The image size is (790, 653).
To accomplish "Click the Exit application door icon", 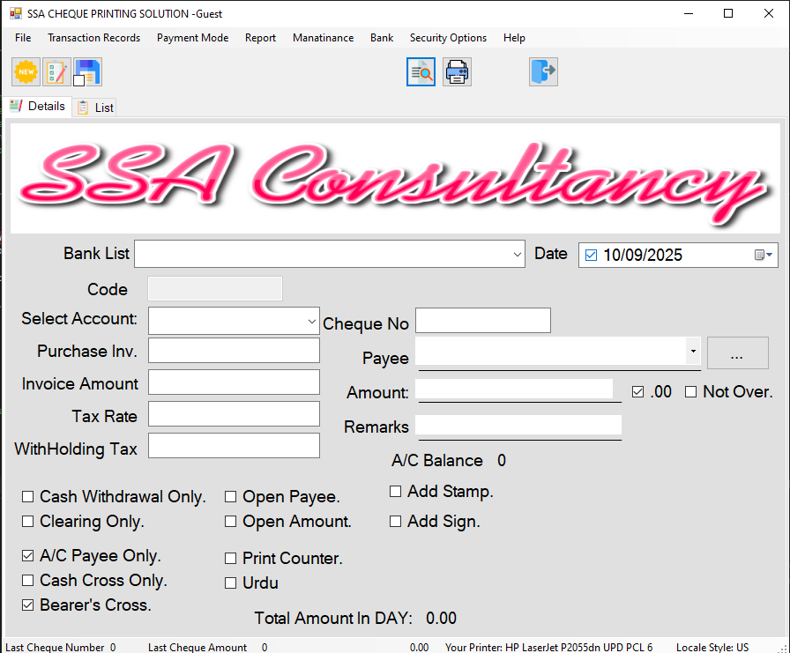I will point(543,71).
